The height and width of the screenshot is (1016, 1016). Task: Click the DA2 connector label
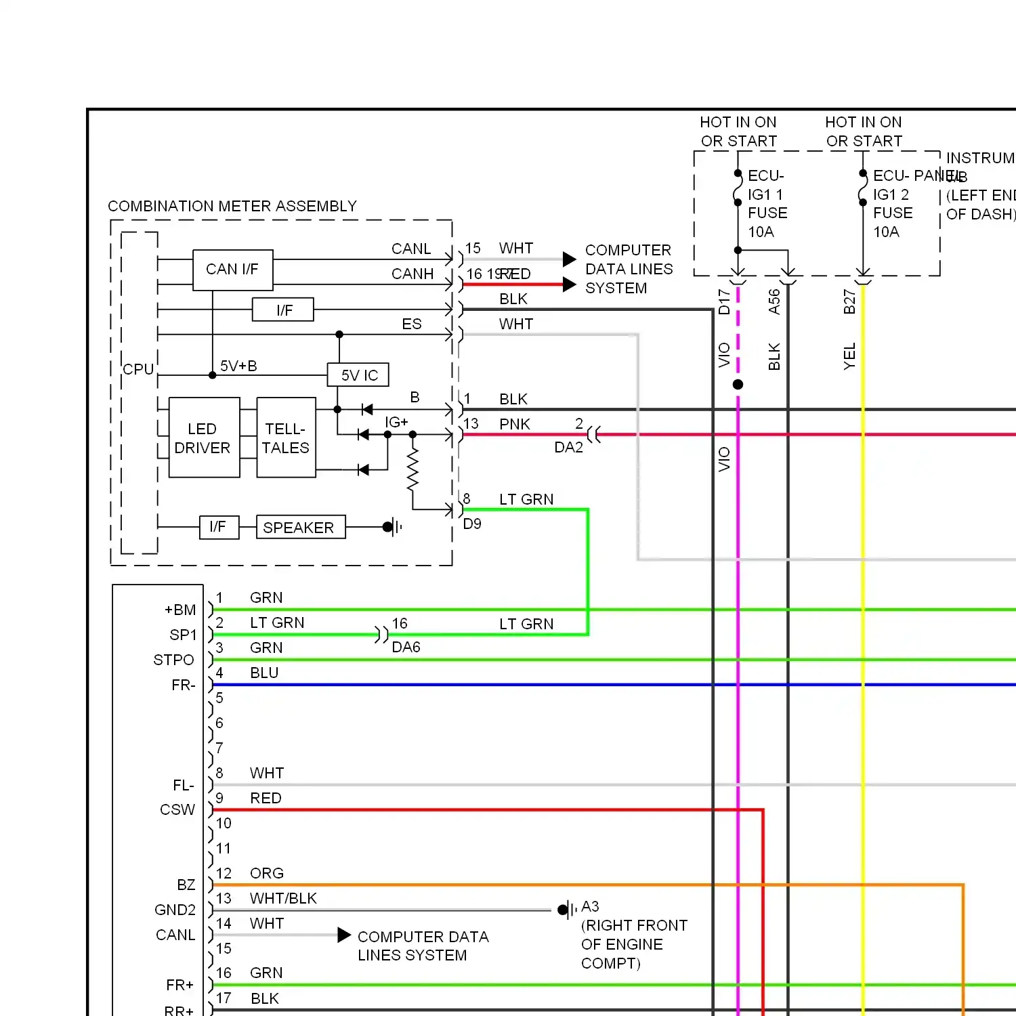pyautogui.click(x=569, y=447)
